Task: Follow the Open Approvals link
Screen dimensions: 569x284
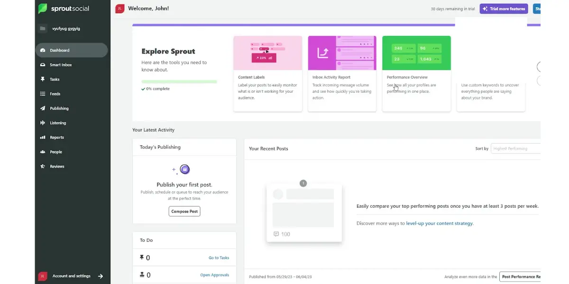Action: 214,275
